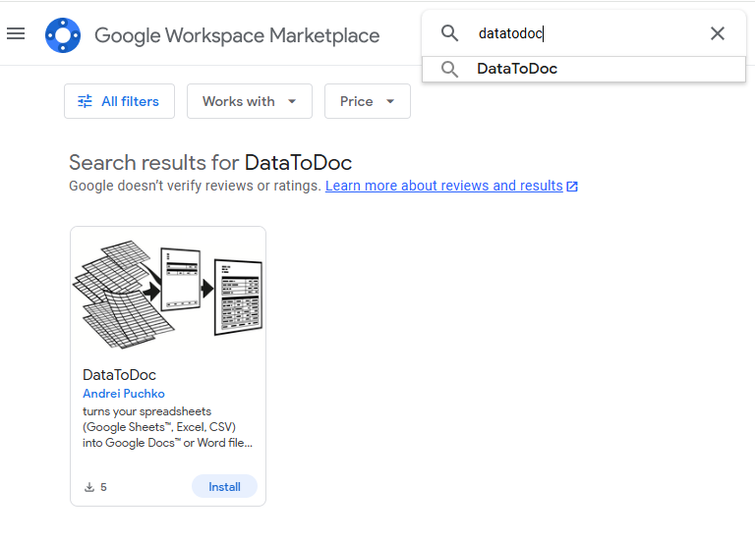This screenshot has height=542, width=755.
Task: Click the Price dropdown arrow
Action: [x=390, y=101]
